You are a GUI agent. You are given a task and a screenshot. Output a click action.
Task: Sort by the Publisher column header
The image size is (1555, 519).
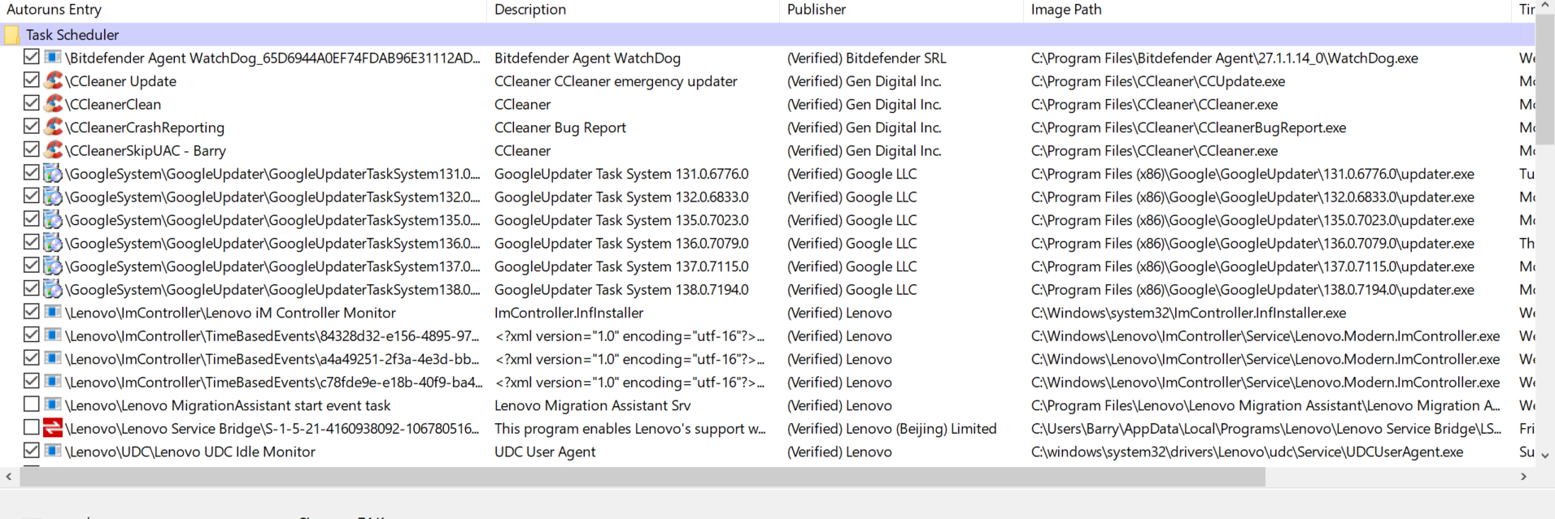click(817, 10)
